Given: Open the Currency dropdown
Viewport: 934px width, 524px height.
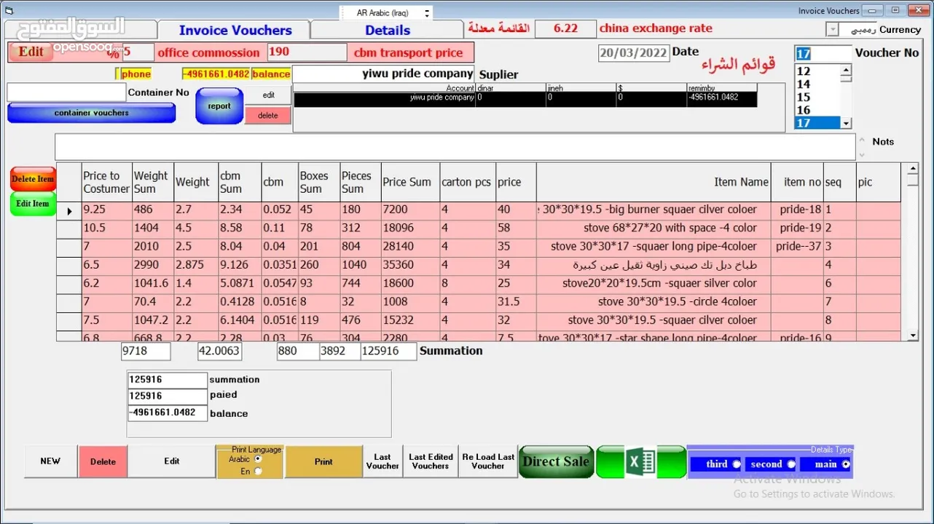Looking at the screenshot, I should point(832,30).
